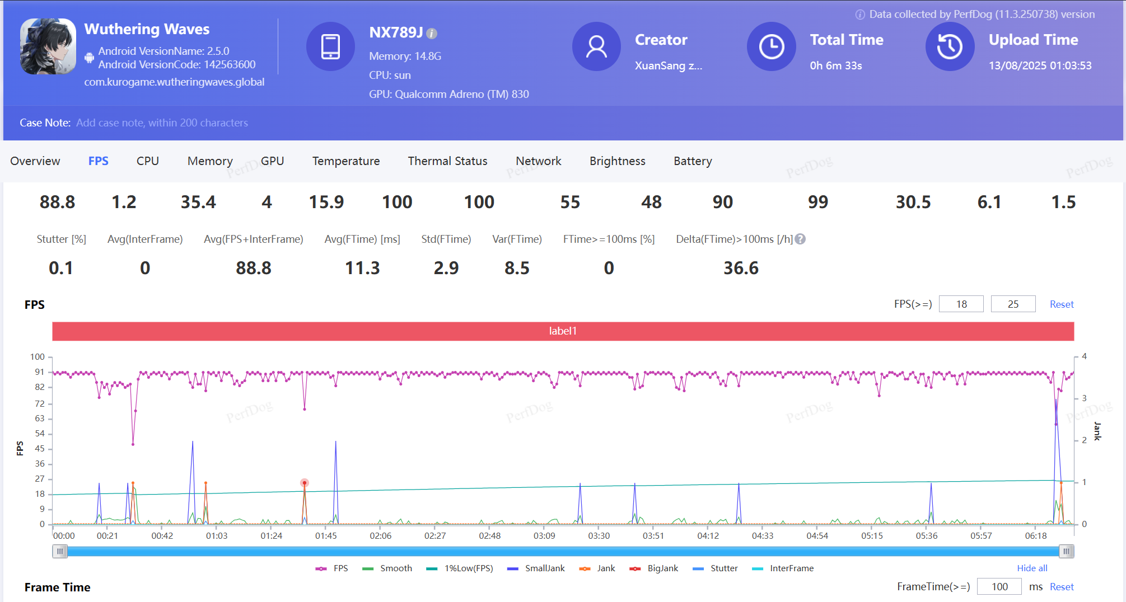Open the Thermal Status tab
This screenshot has width=1126, height=602.
447,161
